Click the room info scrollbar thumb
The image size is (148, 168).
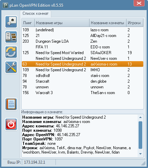pos(140,135)
